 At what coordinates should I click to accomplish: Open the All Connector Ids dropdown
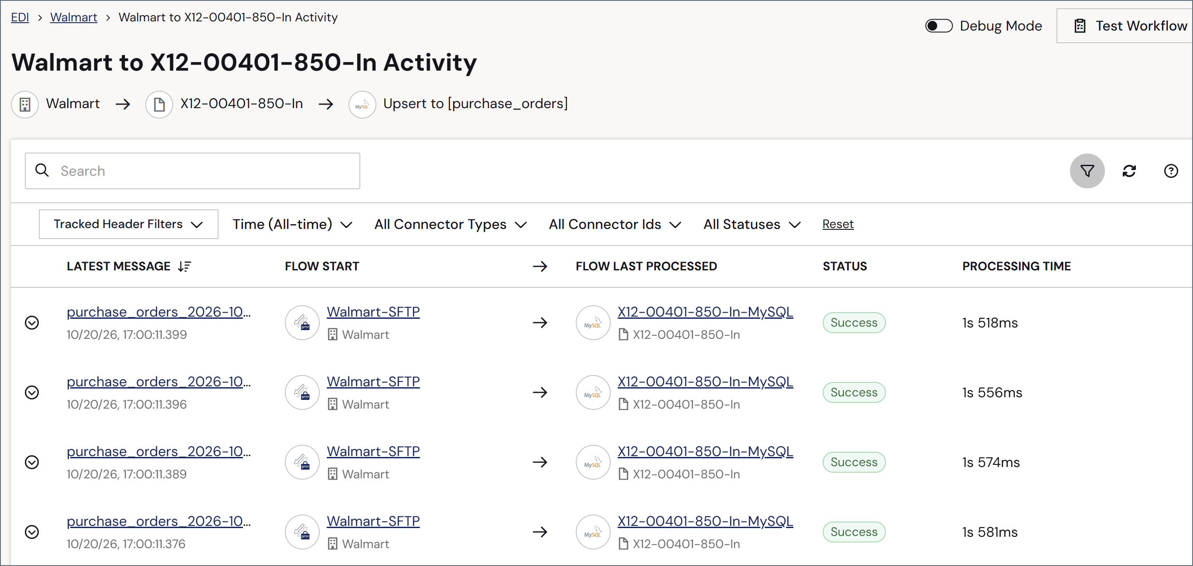click(615, 225)
